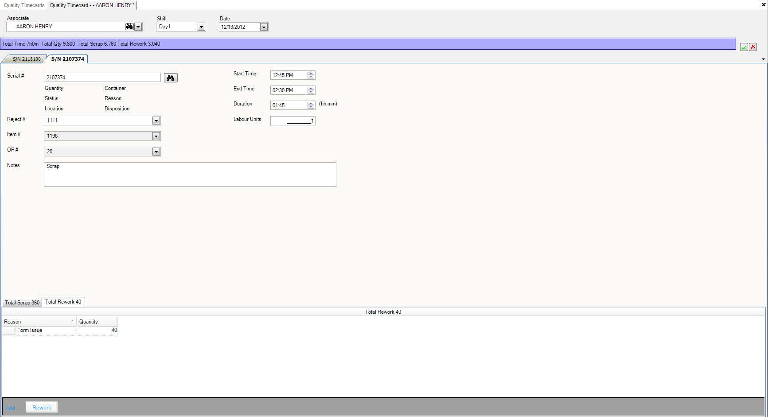Switch to the Total Scrap 360 tab
This screenshot has width=768, height=417.
(x=22, y=303)
